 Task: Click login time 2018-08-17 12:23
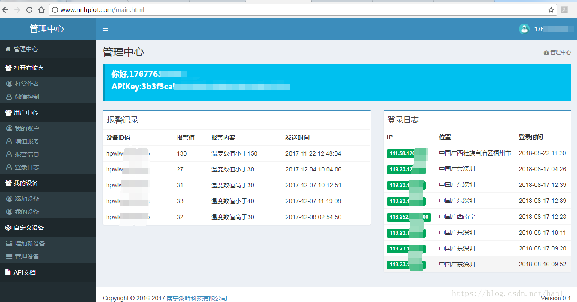pos(543,217)
